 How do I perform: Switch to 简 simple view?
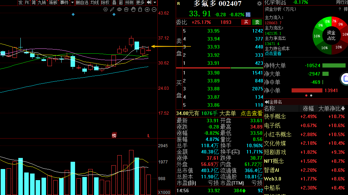coord(34,2)
